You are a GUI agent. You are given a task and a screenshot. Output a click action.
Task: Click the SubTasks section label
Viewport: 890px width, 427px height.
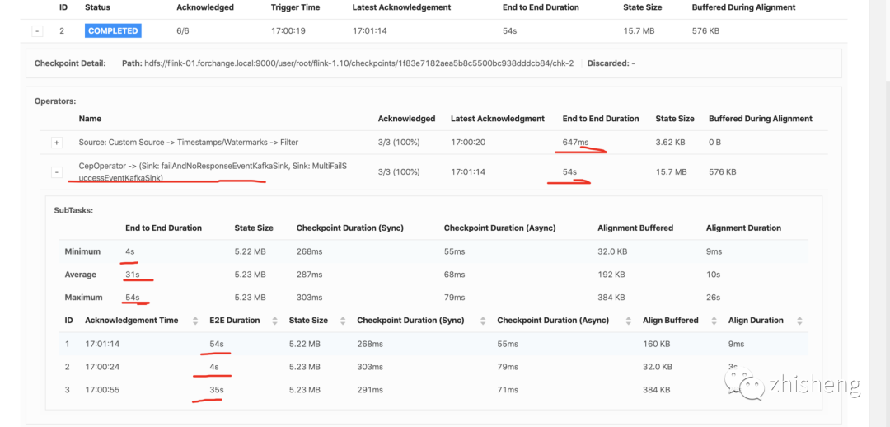tap(73, 210)
